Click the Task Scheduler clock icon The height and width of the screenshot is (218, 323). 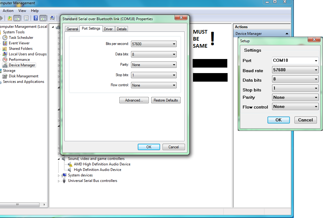tap(5, 38)
